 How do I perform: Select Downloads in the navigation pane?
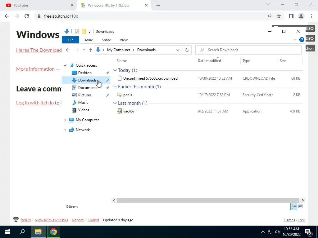86,80
